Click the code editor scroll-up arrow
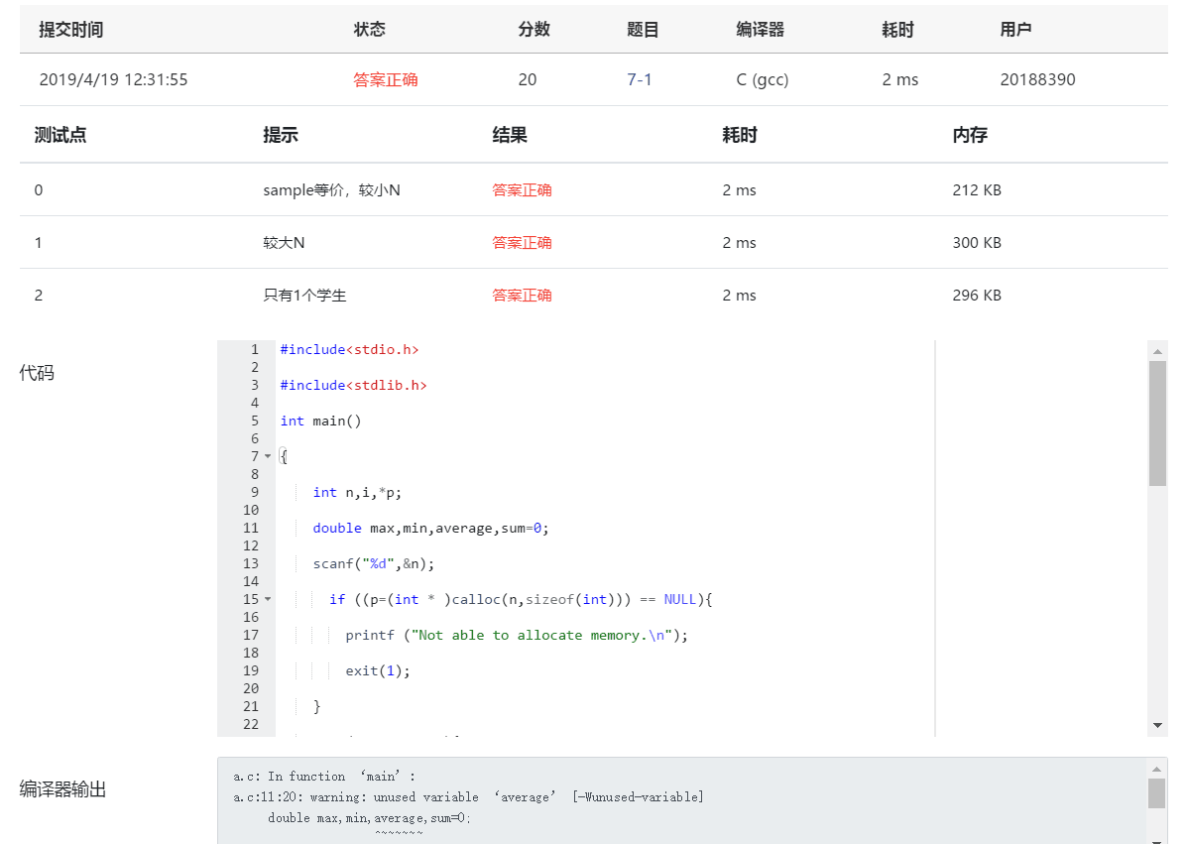This screenshot has height=844, width=1188. [x=1157, y=350]
